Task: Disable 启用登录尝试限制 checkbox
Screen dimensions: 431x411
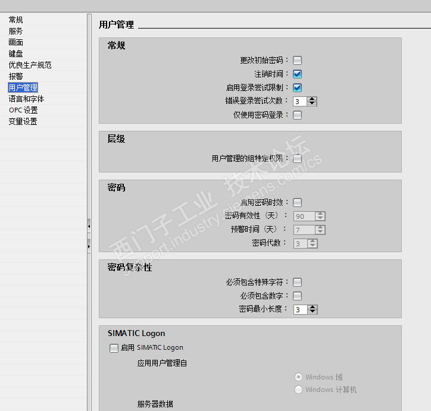Action: pyautogui.click(x=297, y=87)
